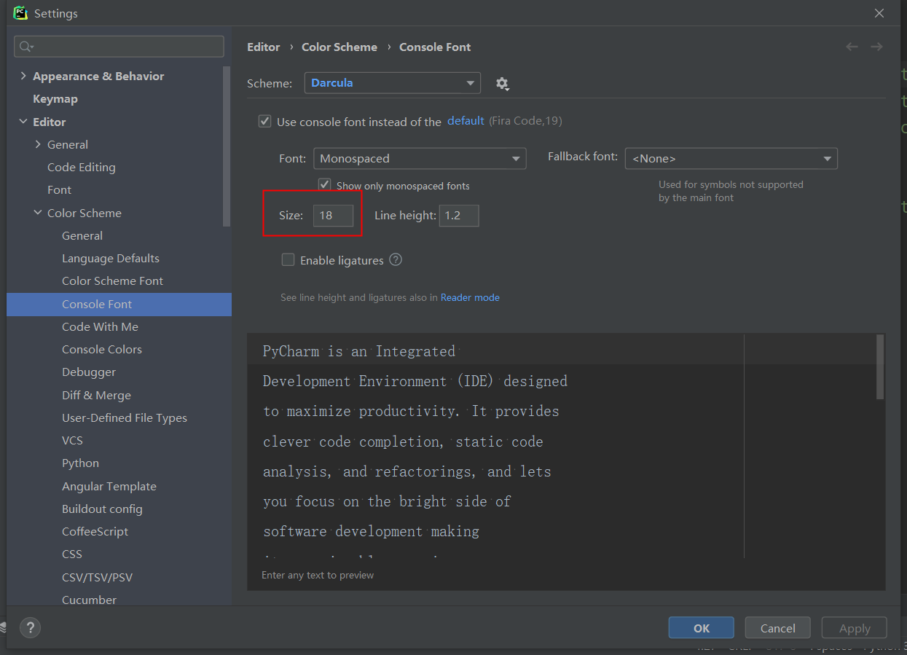
Task: Select User-Defined File Types
Action: point(125,417)
